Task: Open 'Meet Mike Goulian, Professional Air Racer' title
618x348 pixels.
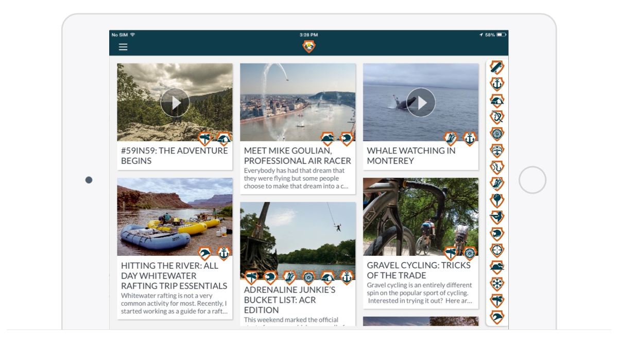Action: pos(298,155)
